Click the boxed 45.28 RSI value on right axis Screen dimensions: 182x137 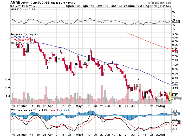tap(176, 21)
